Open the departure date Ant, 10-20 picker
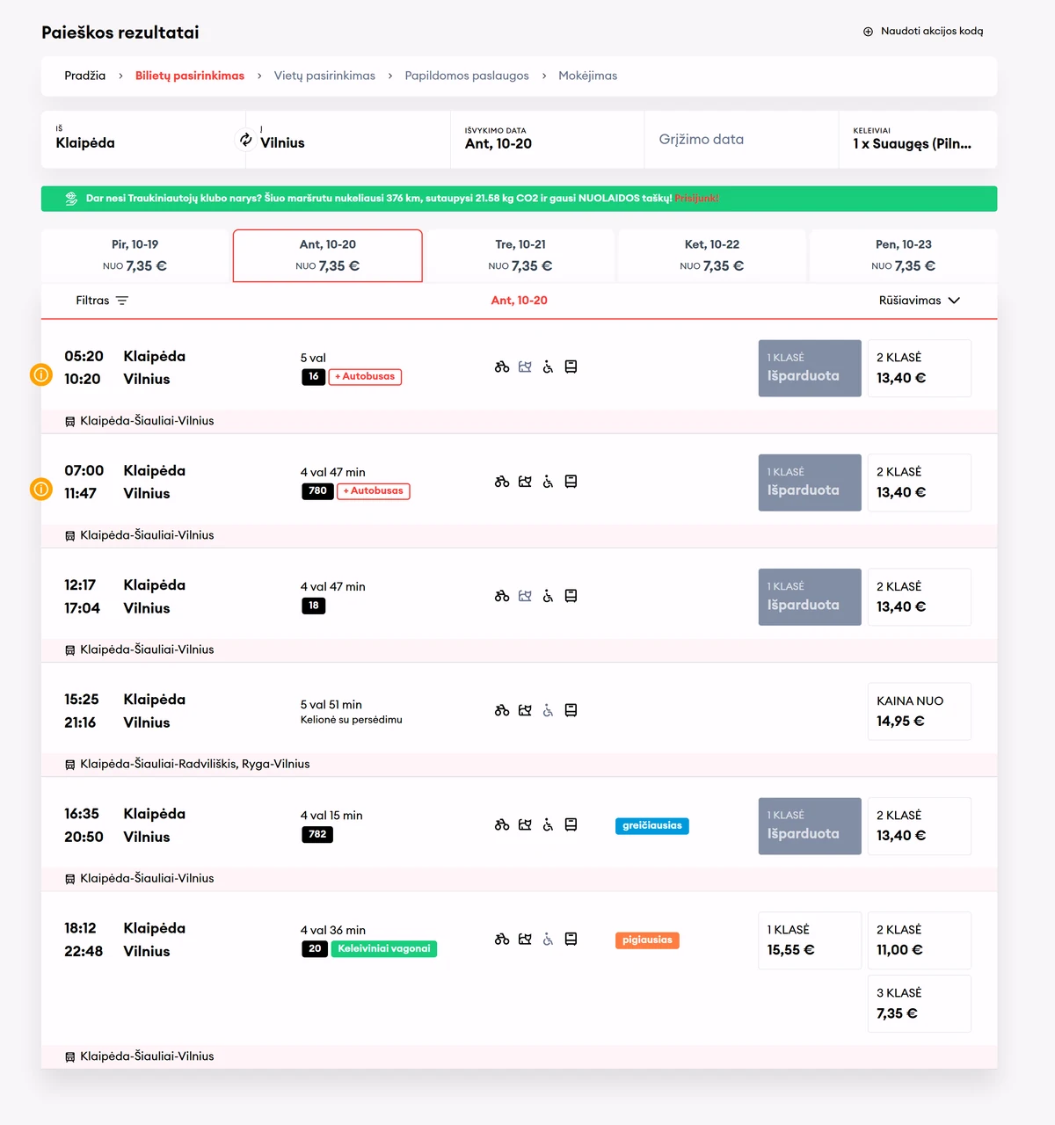This screenshot has height=1125, width=1055. pyautogui.click(x=547, y=139)
